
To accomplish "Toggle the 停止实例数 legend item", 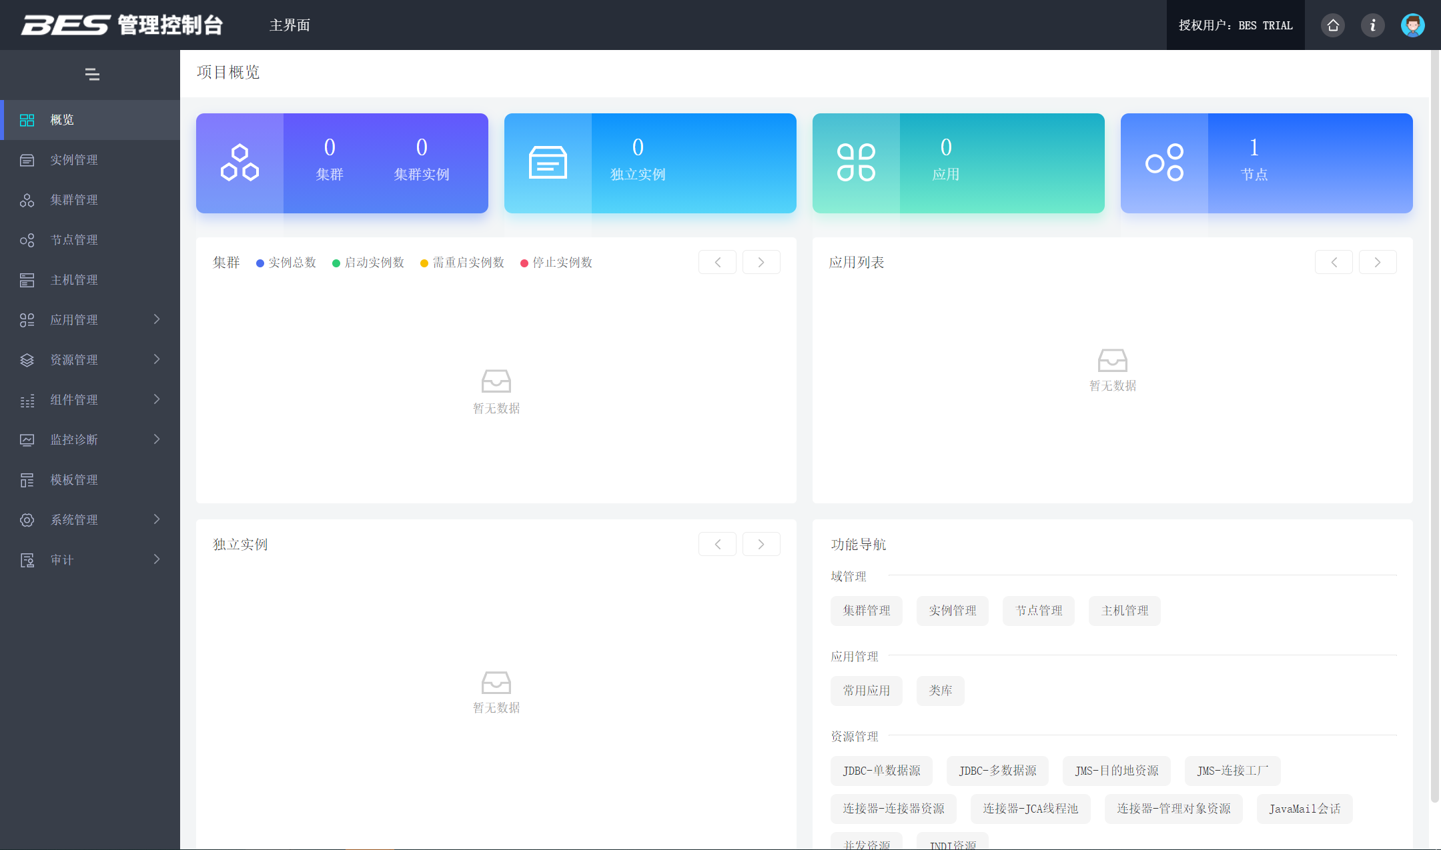I will click(x=557, y=263).
